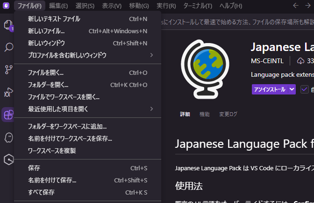This screenshot has height=203, width=314.
Task: Click the Japanese Language Pack globe icon
Action: pos(205,69)
